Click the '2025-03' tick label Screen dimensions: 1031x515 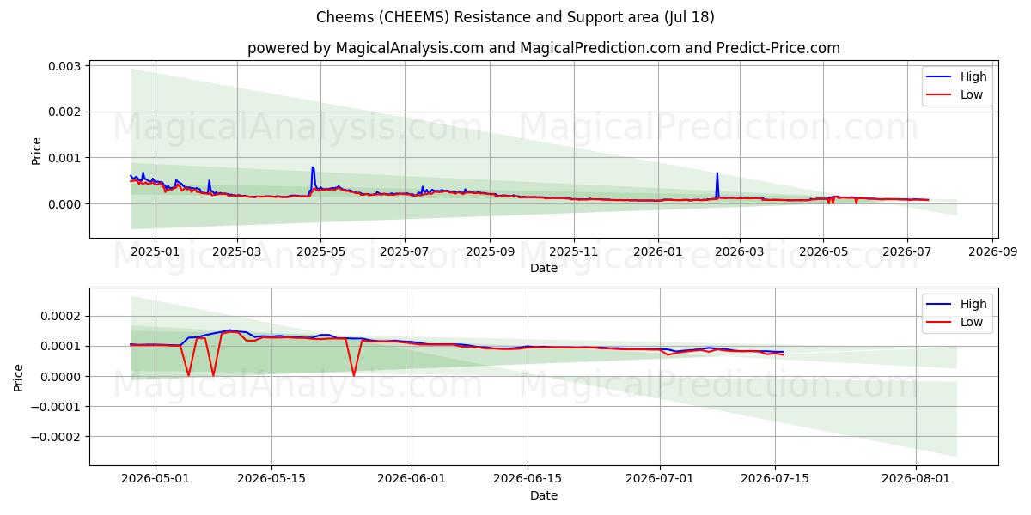pos(237,251)
